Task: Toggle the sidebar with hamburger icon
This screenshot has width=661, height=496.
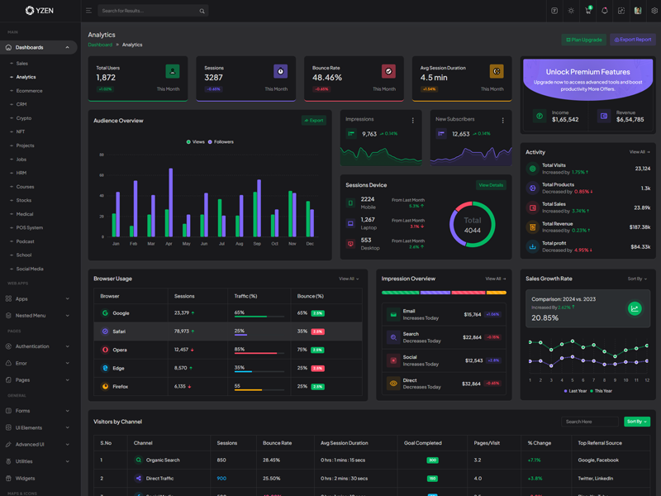Action: click(88, 11)
